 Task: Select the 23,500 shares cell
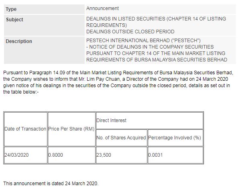coord(121,155)
